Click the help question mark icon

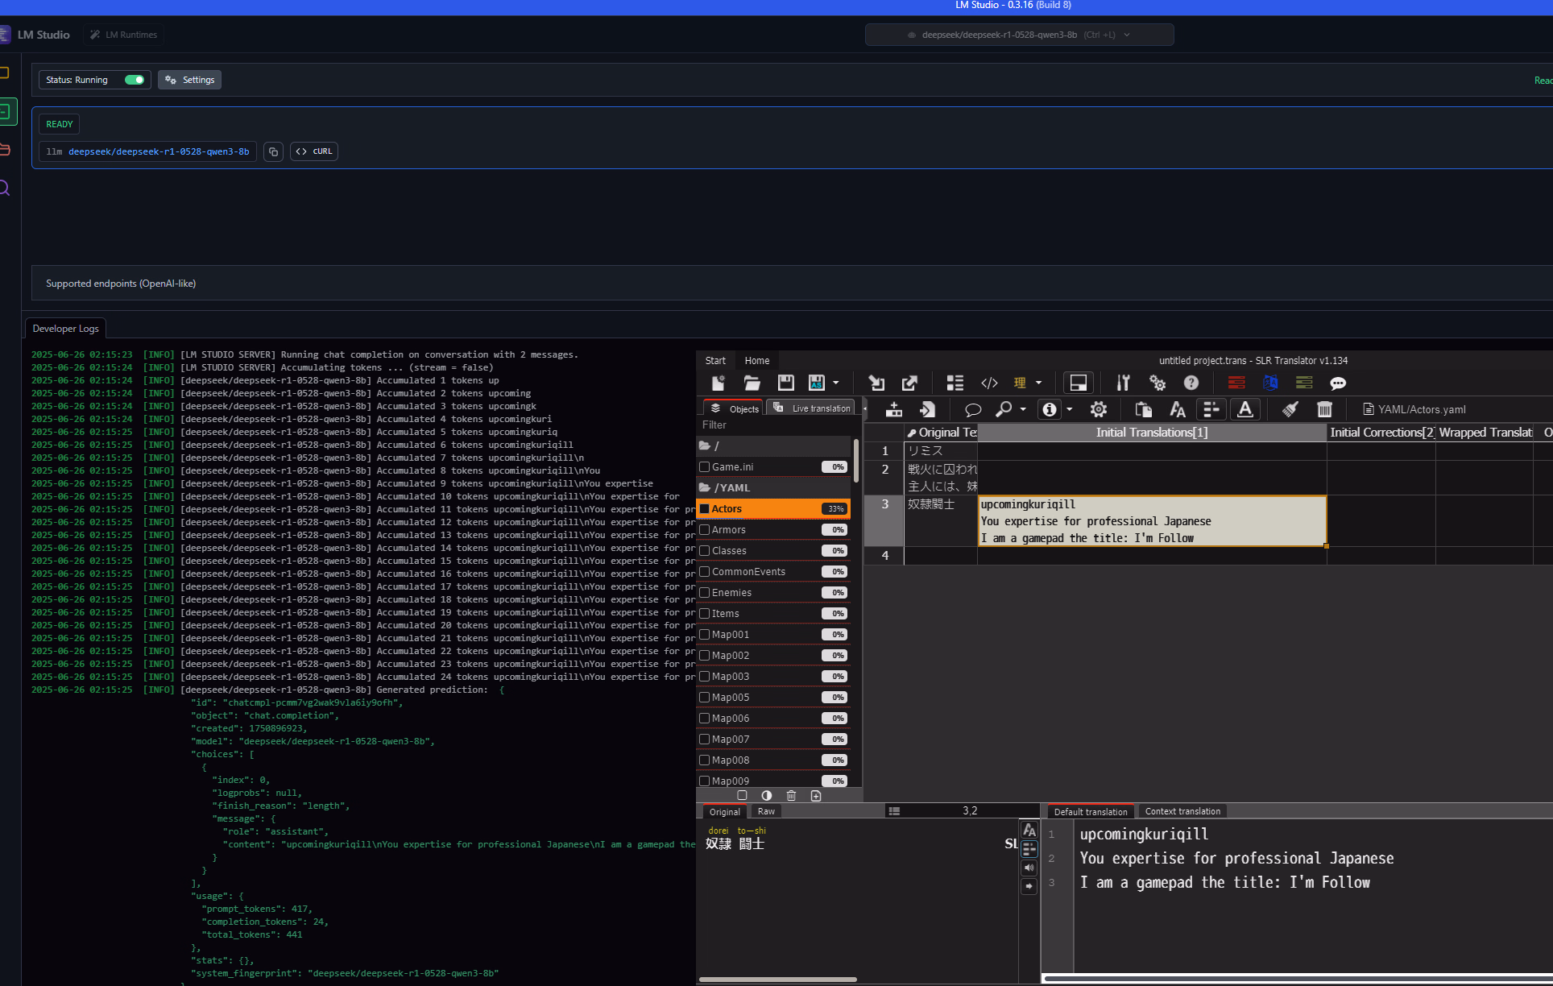click(x=1191, y=383)
